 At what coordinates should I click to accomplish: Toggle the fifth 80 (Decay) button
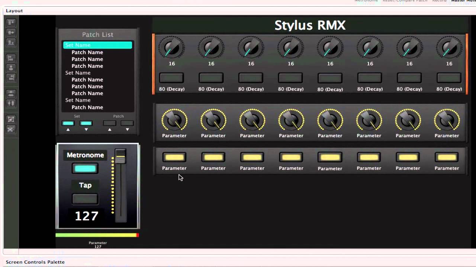330,78
